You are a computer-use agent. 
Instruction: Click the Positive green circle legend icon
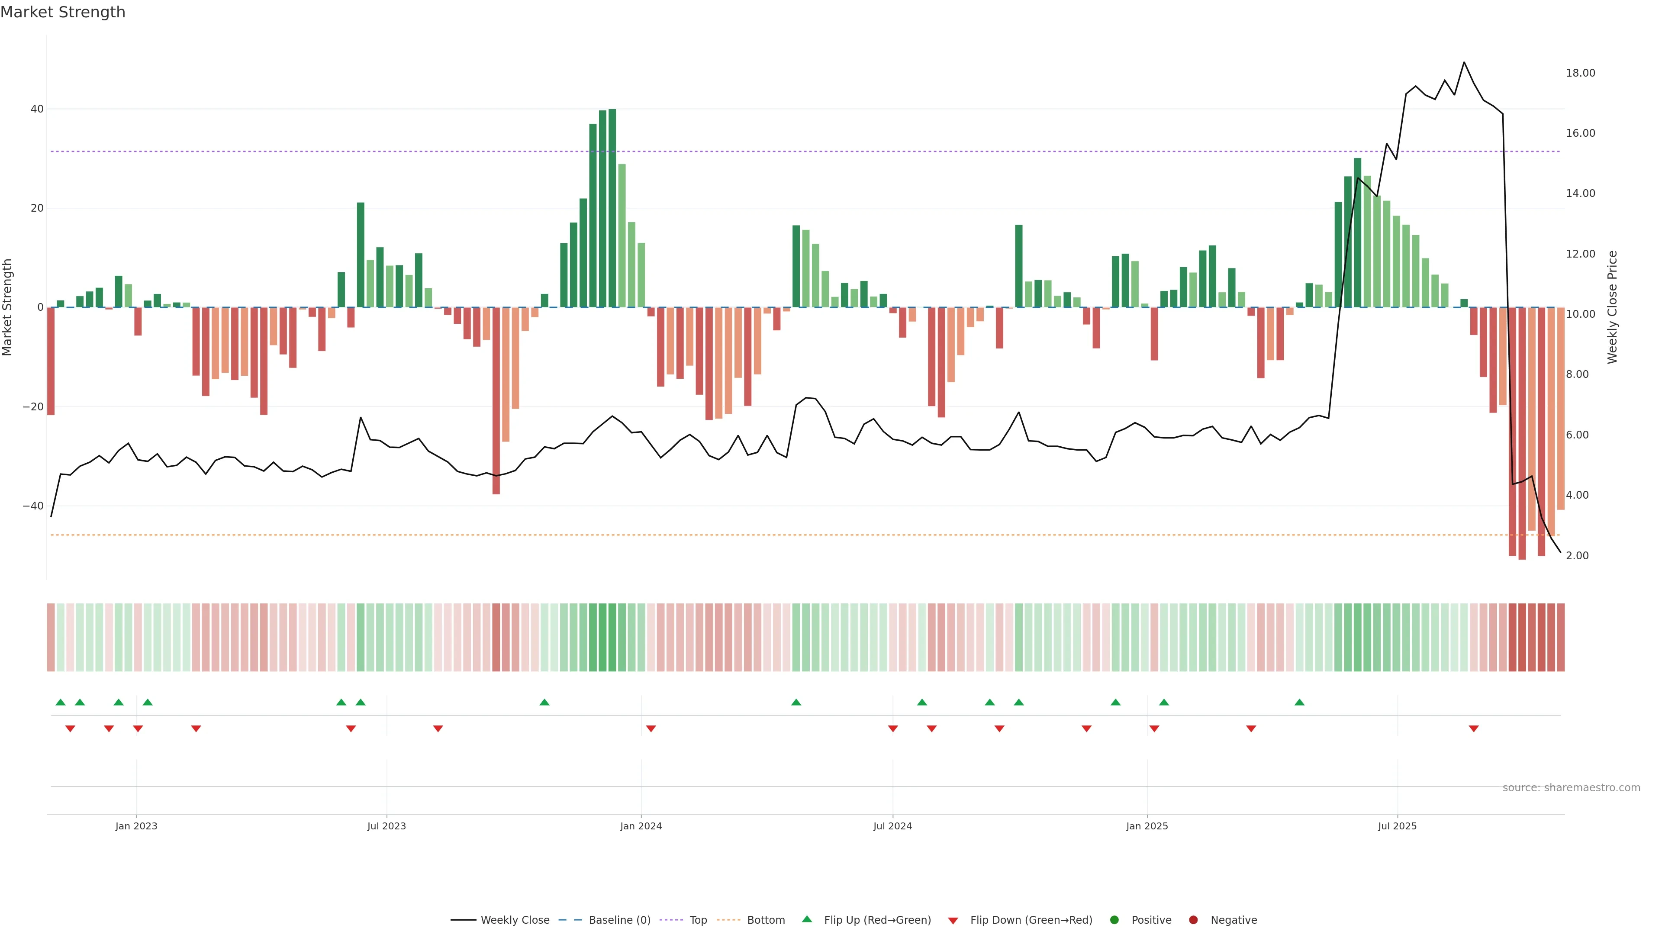1114,919
